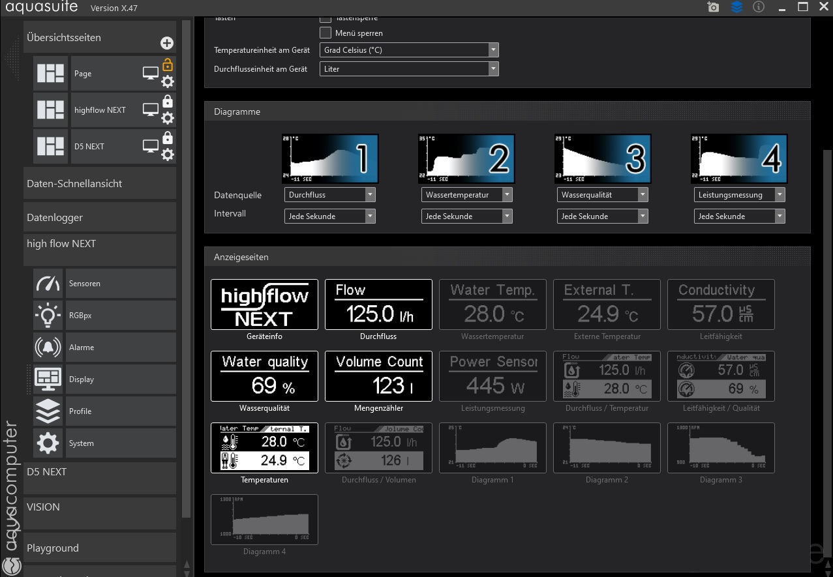Toggle the Geräteinfo display page
This screenshot has height=577, width=833.
click(265, 304)
